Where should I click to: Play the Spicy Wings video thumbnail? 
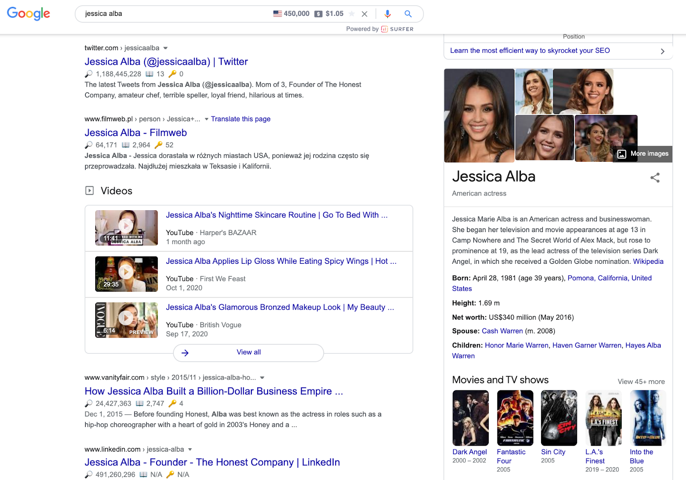(126, 274)
